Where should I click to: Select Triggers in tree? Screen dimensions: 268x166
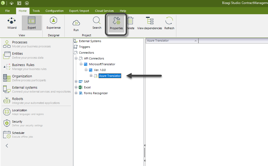[84, 47]
